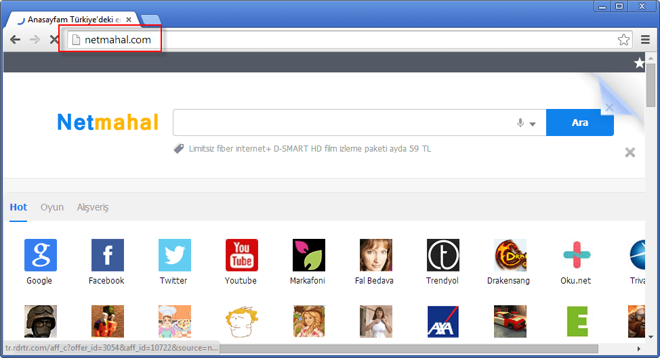Switch to the Oyun tab
The image size is (660, 358).
coord(52,207)
